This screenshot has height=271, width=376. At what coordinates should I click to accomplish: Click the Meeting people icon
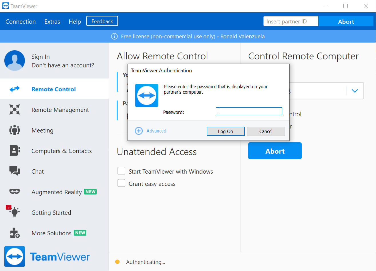(15, 130)
